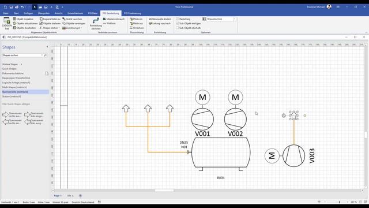The height and width of the screenshot is (208, 369).
Task: Click Objekte skalieren
Action: pyautogui.click(x=50, y=23)
